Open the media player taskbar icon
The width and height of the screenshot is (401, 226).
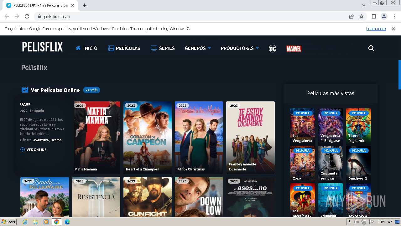(x=46, y=222)
